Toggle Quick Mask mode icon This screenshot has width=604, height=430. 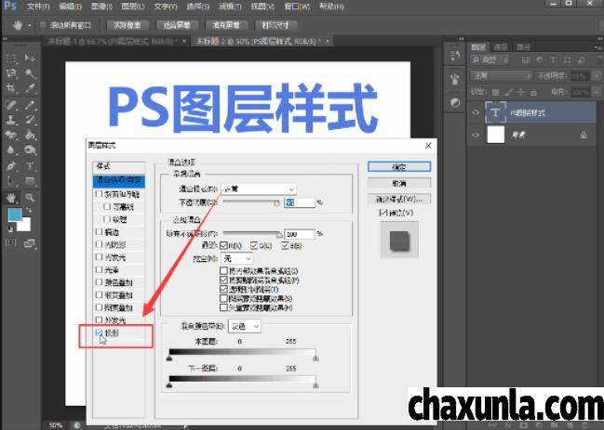[11, 242]
